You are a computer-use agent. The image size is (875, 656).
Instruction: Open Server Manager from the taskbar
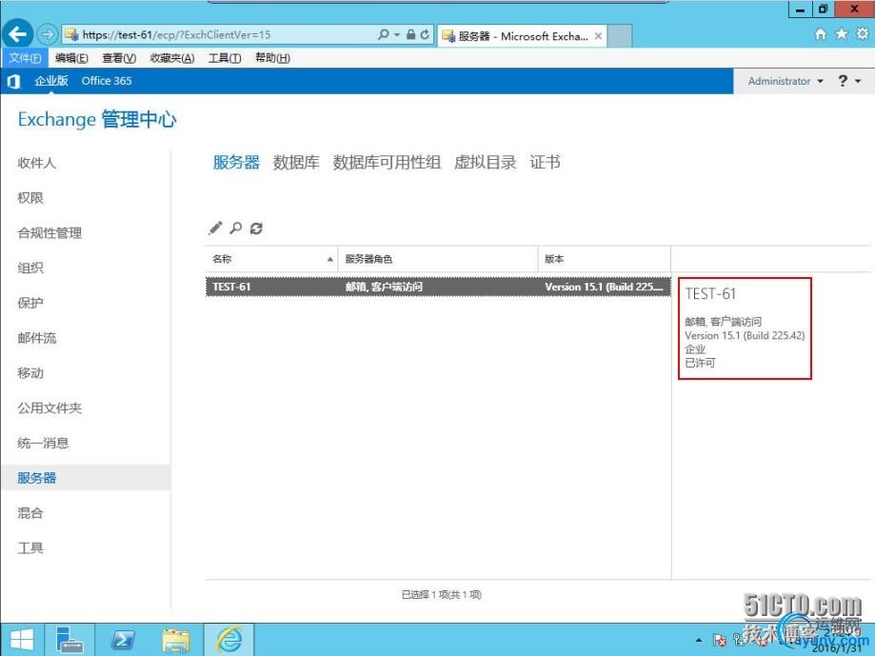pos(70,640)
